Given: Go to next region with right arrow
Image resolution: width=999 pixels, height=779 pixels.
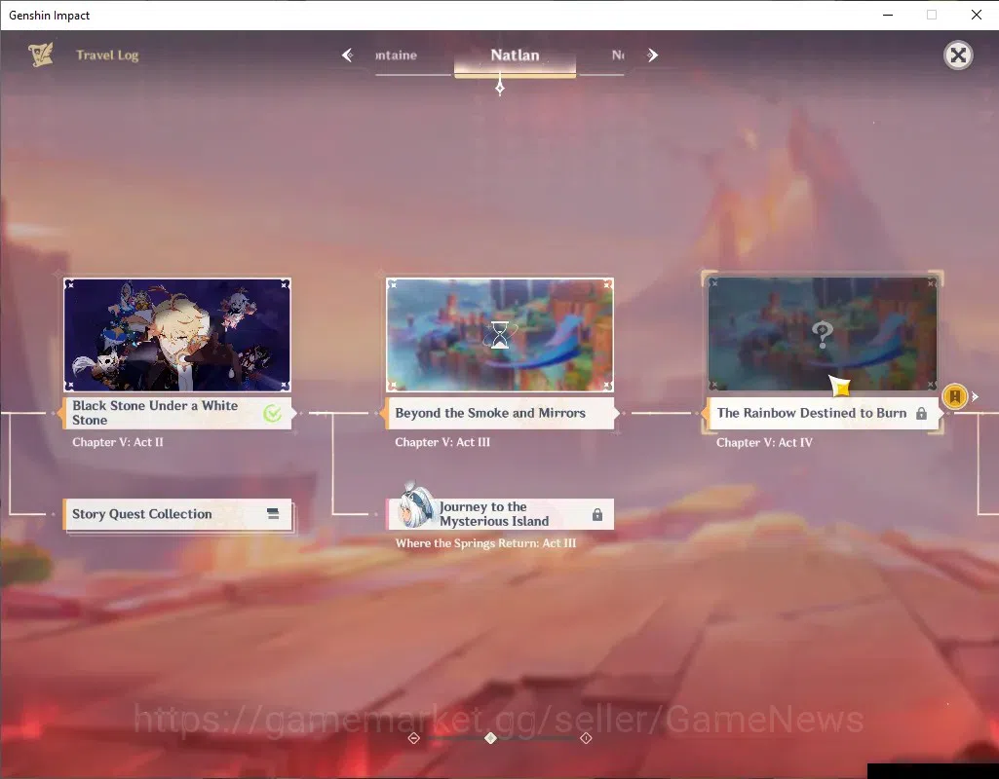Looking at the screenshot, I should (652, 56).
